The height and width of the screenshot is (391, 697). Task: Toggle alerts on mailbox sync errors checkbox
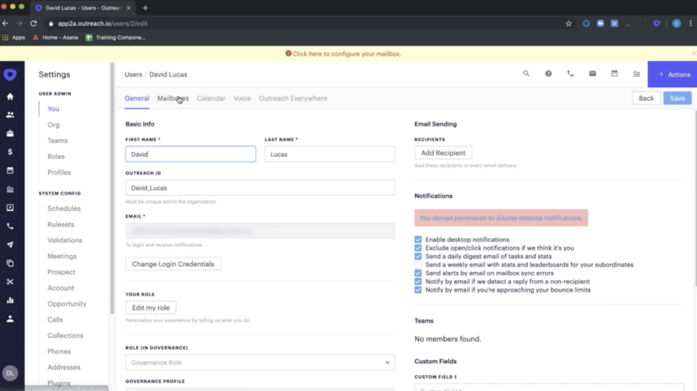pyautogui.click(x=418, y=273)
